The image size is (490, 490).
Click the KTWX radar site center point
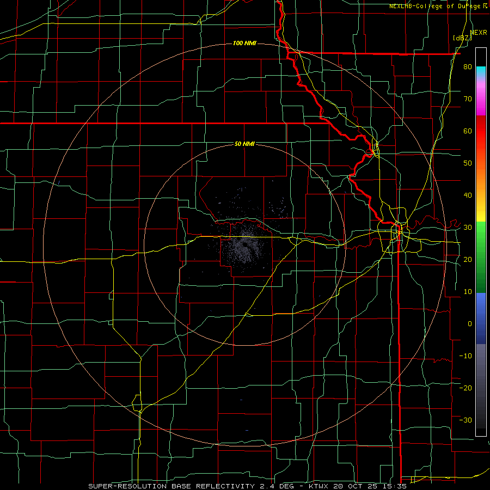(244, 244)
